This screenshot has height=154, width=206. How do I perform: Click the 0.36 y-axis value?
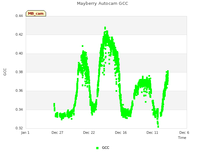(19, 90)
